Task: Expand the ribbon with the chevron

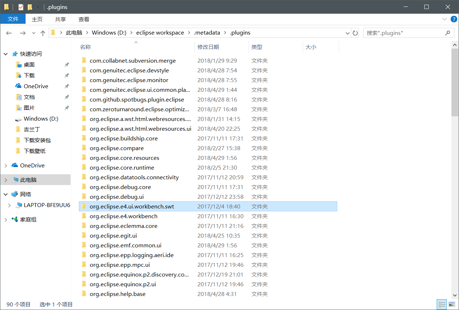Action: pos(445,19)
